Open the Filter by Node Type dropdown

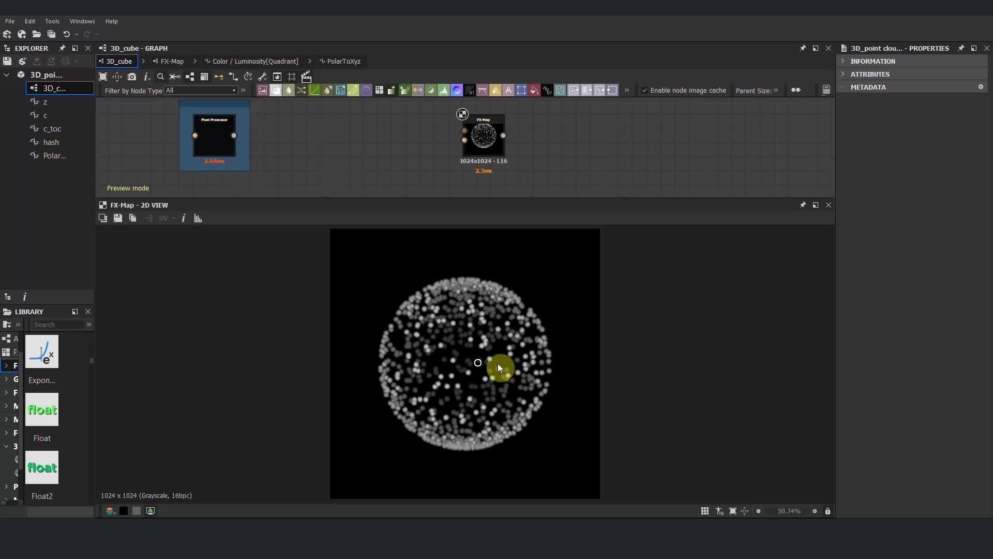201,90
